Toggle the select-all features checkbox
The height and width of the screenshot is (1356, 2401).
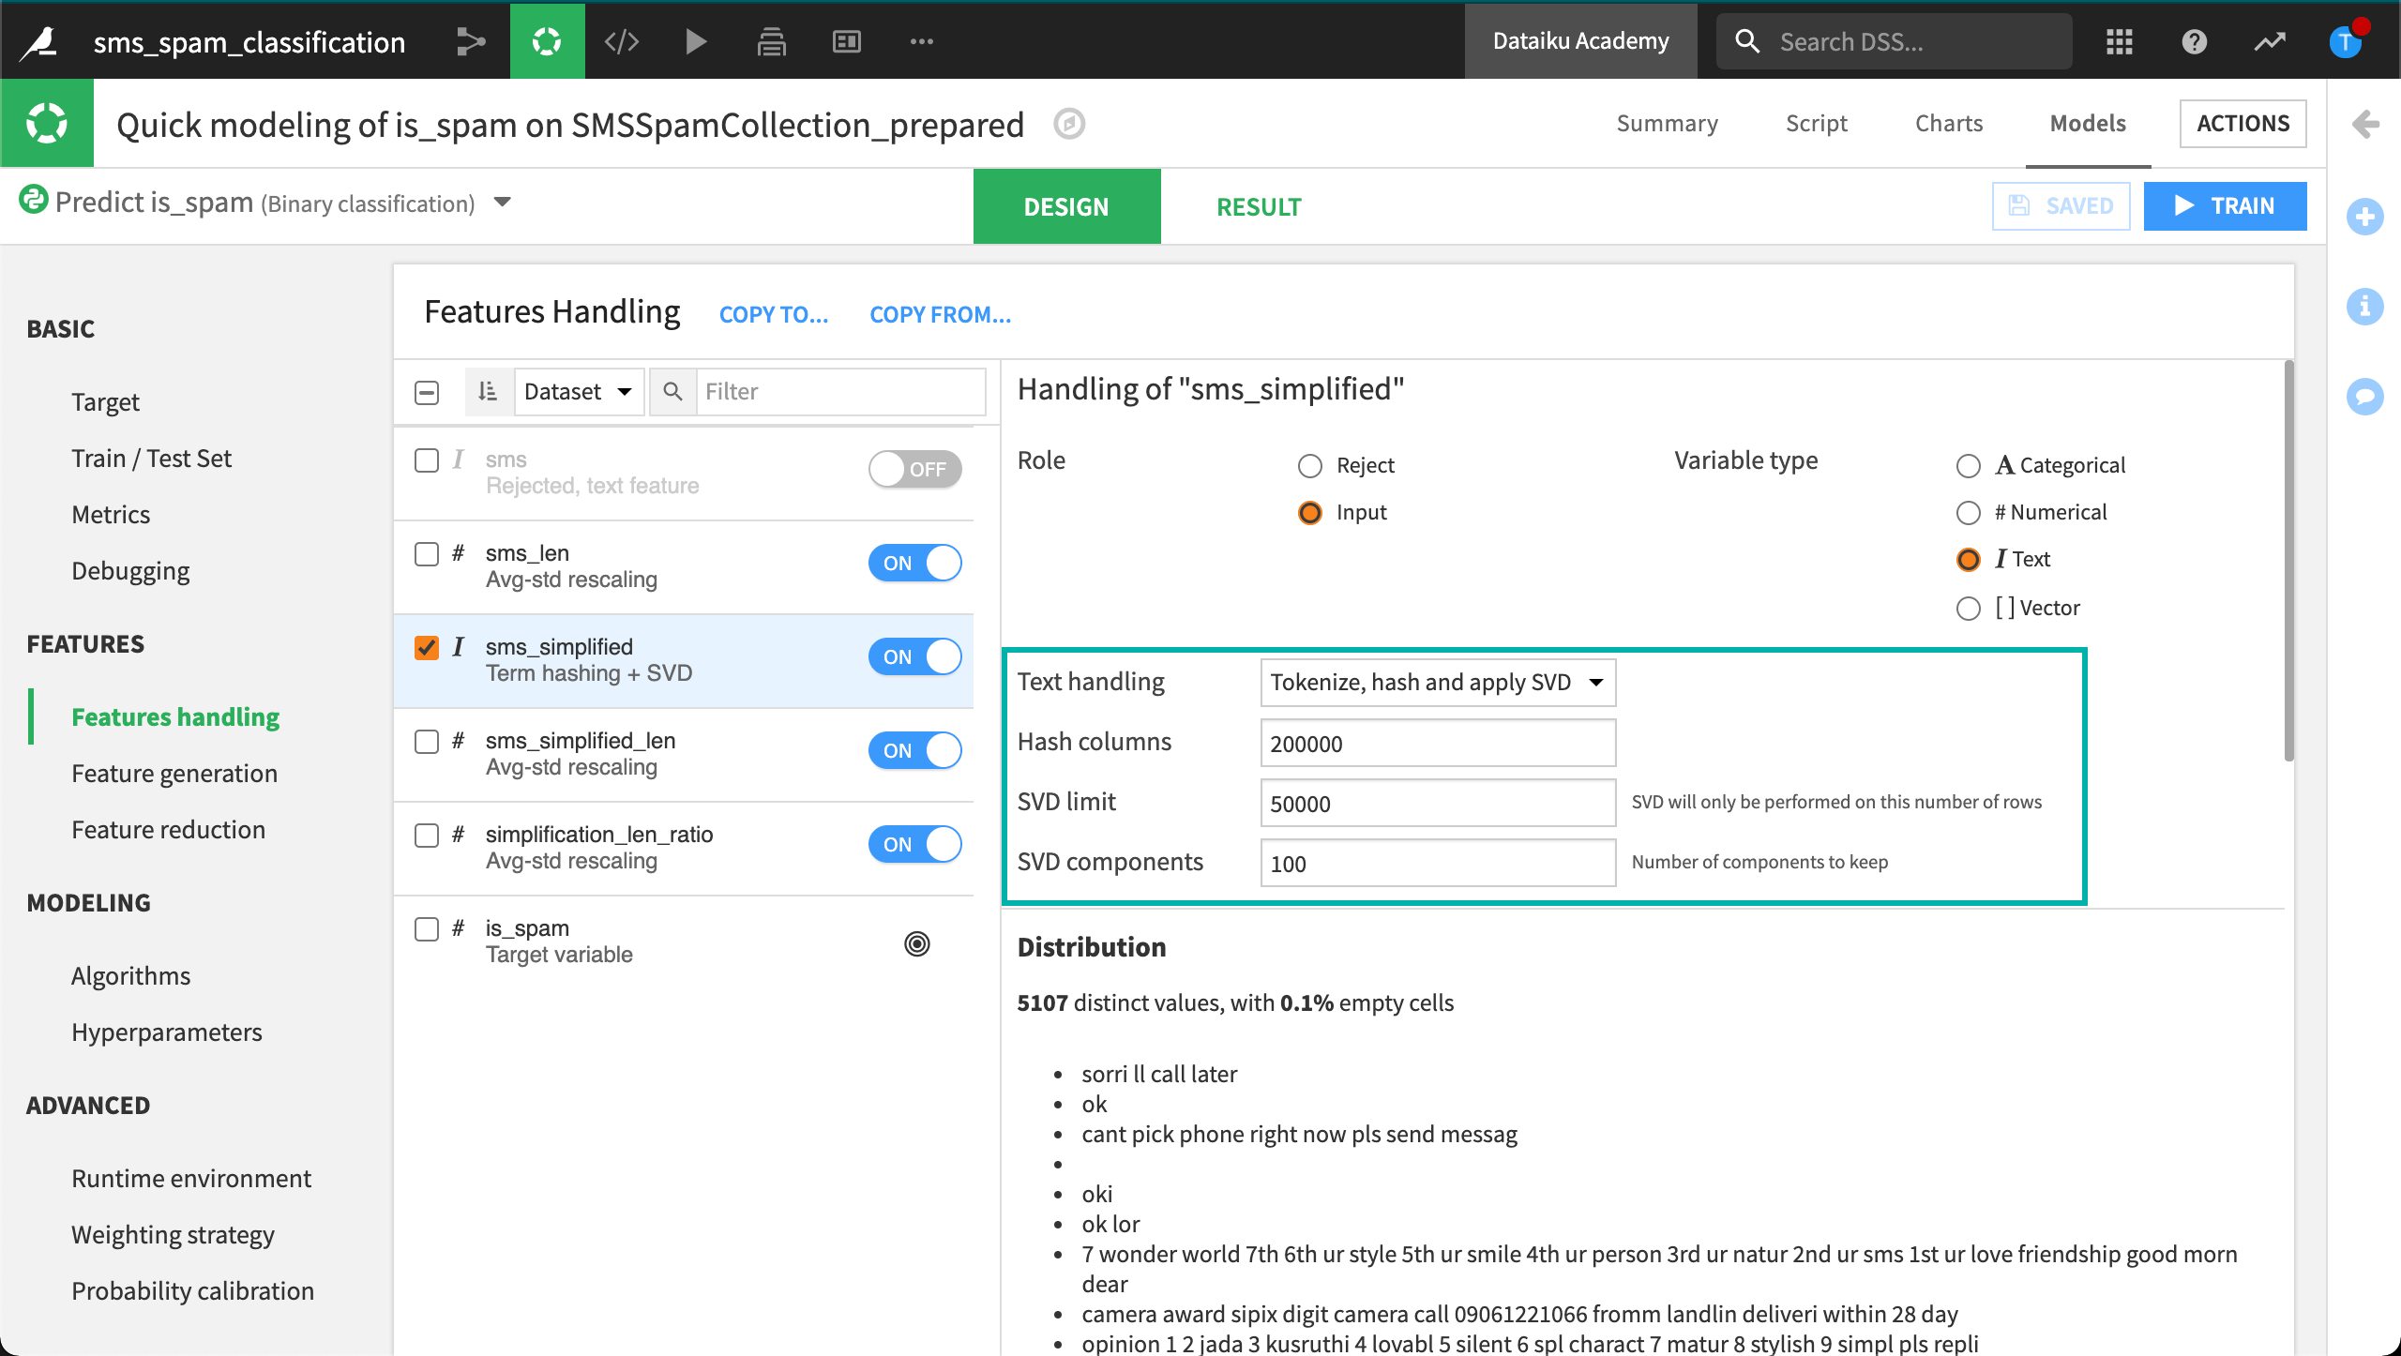[x=427, y=392]
